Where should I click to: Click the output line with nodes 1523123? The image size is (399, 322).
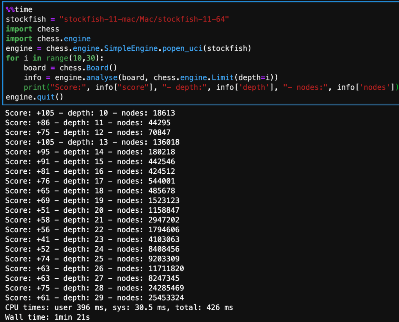click(92, 200)
